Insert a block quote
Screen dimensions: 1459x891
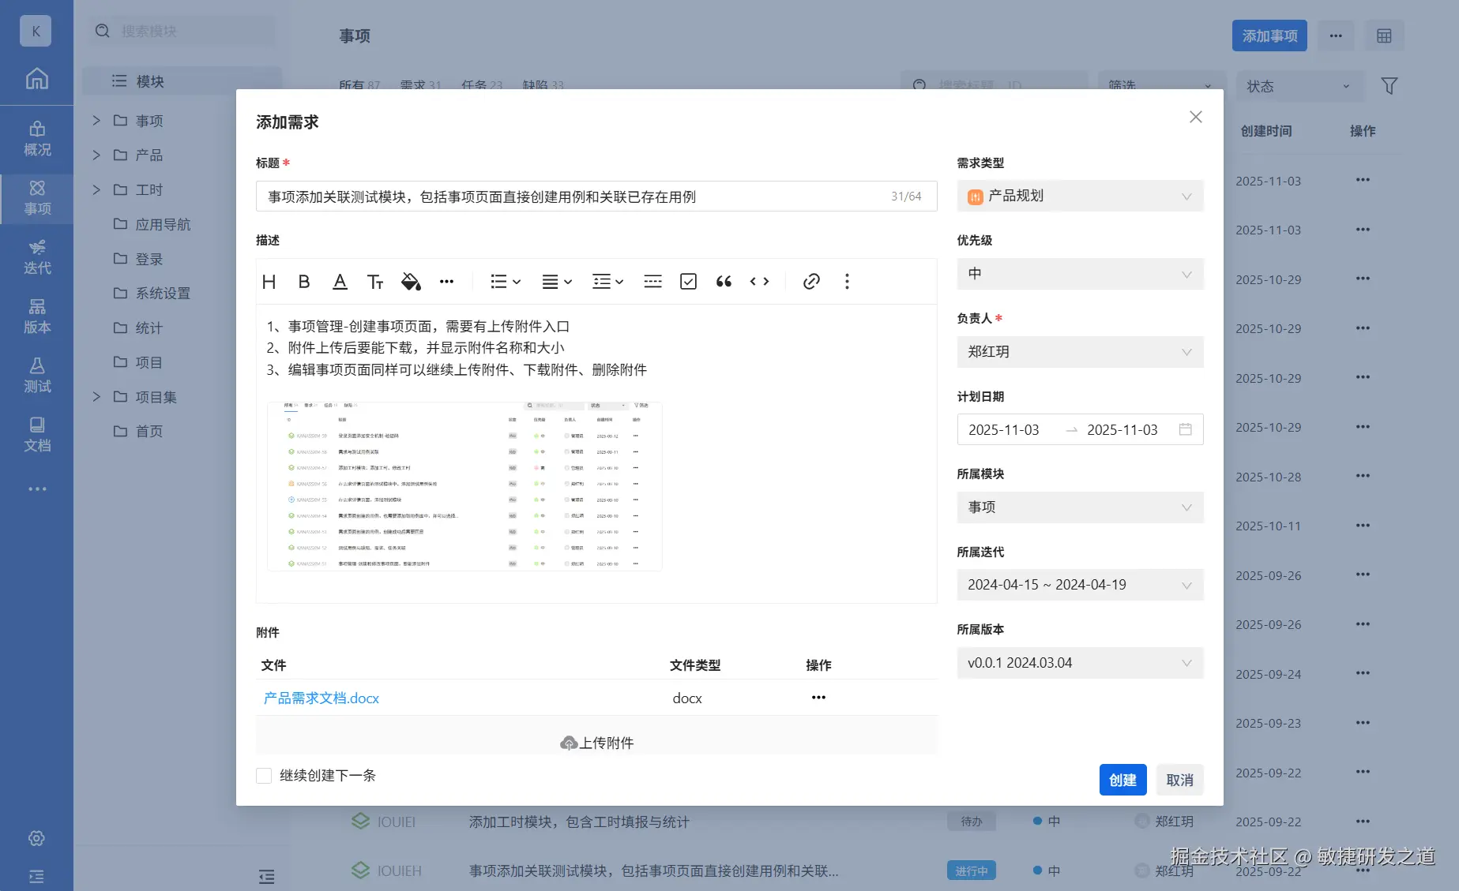pos(724,282)
